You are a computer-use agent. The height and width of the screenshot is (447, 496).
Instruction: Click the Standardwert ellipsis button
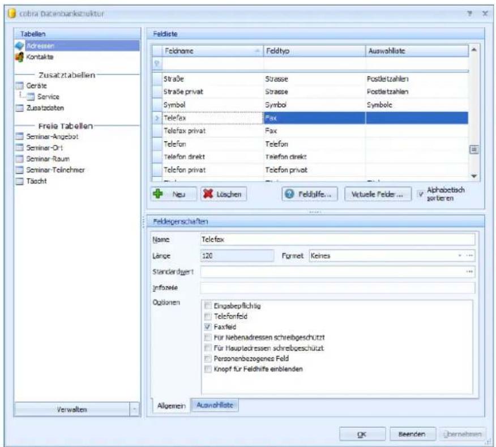coord(469,272)
